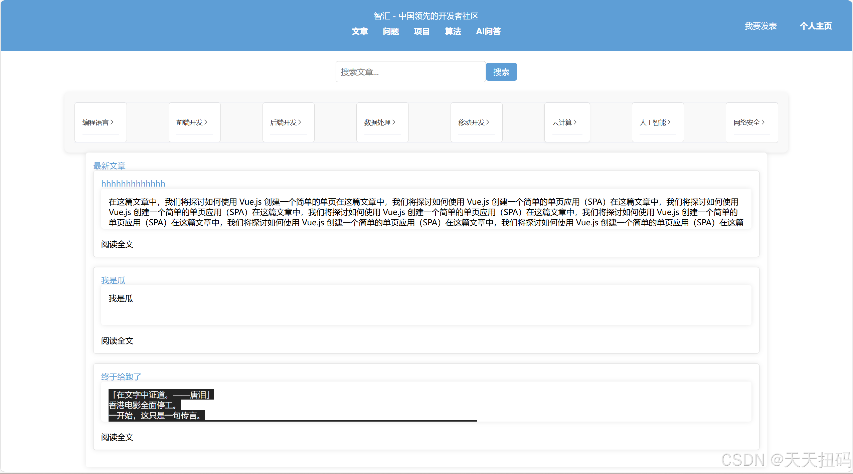Expand the 前端开发 category

pos(192,123)
